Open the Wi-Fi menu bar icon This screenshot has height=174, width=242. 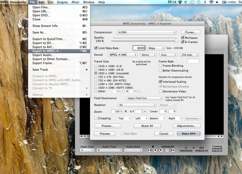(211, 2)
